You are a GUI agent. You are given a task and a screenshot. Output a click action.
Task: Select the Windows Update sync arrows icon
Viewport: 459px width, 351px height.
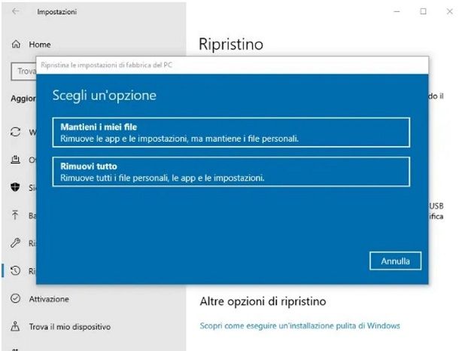click(x=15, y=132)
